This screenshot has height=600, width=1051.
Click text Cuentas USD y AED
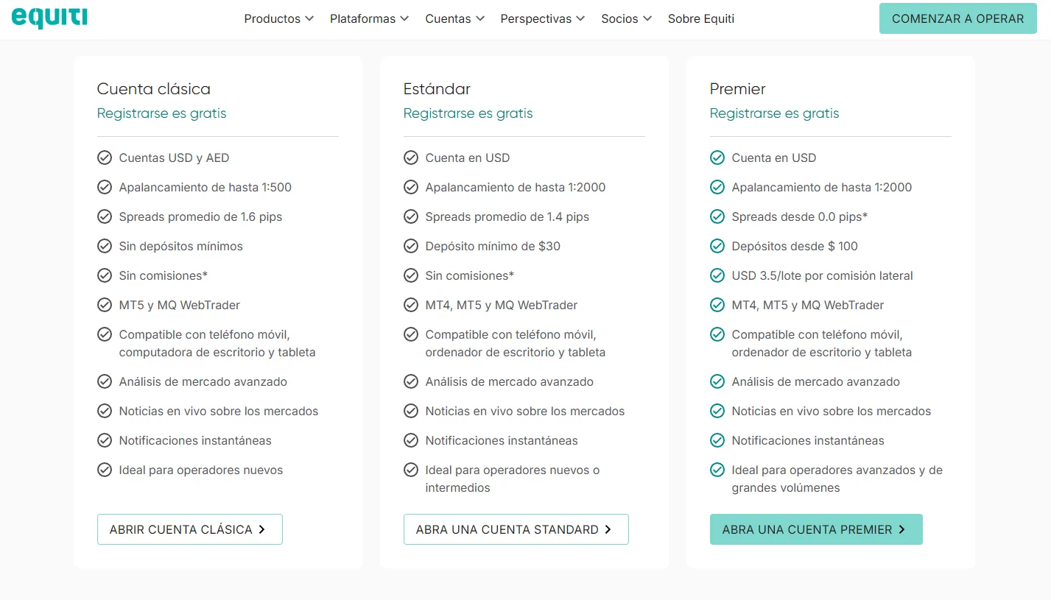175,158
